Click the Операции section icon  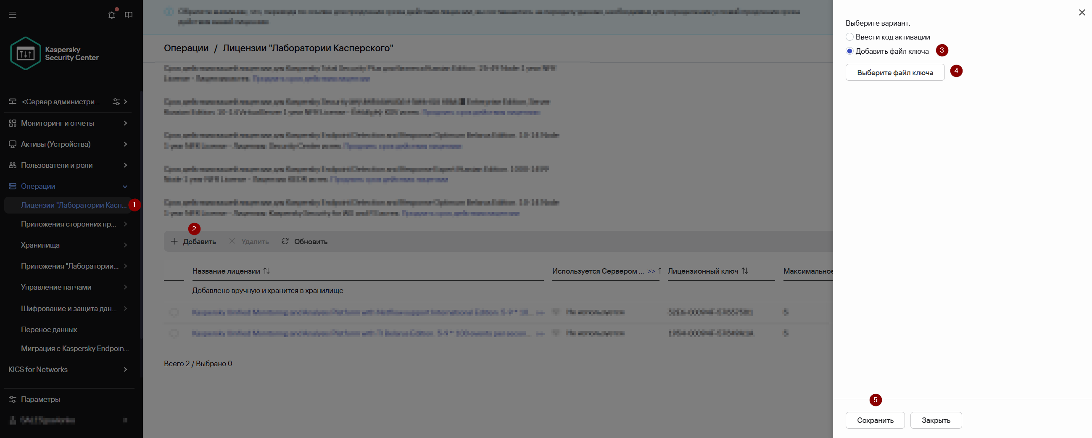pyautogui.click(x=13, y=186)
